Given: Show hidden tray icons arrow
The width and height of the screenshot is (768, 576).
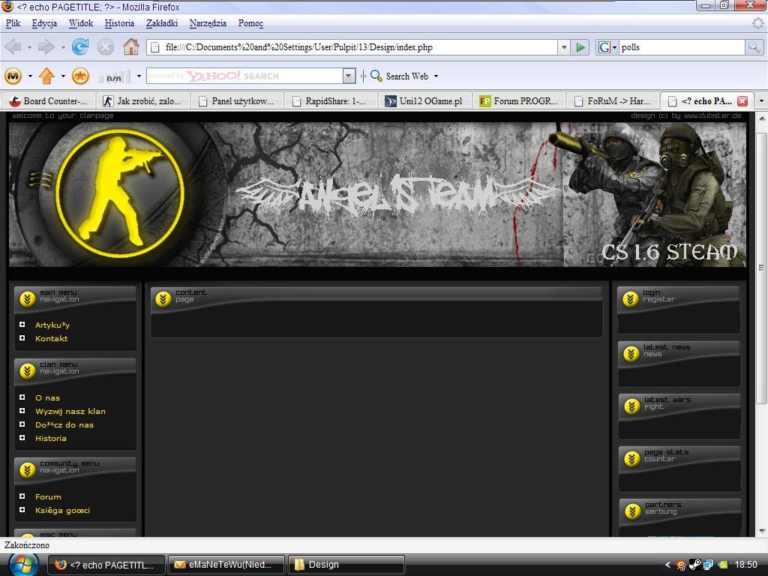Looking at the screenshot, I should point(667,565).
